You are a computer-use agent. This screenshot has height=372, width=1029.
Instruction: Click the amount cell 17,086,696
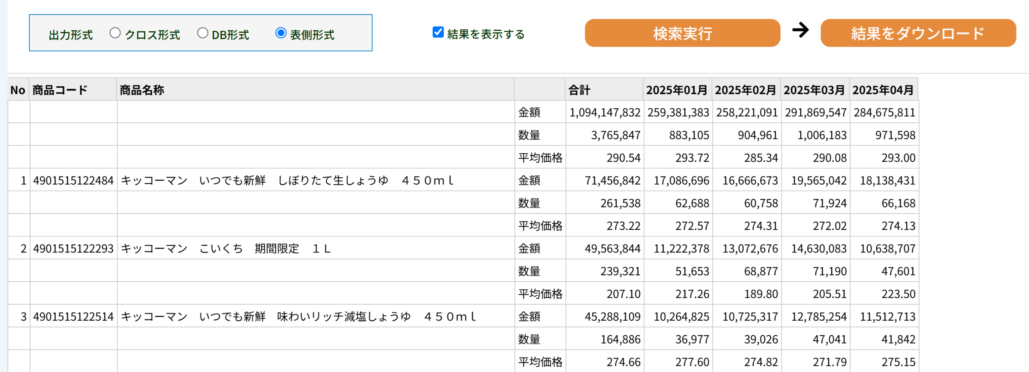click(x=678, y=180)
